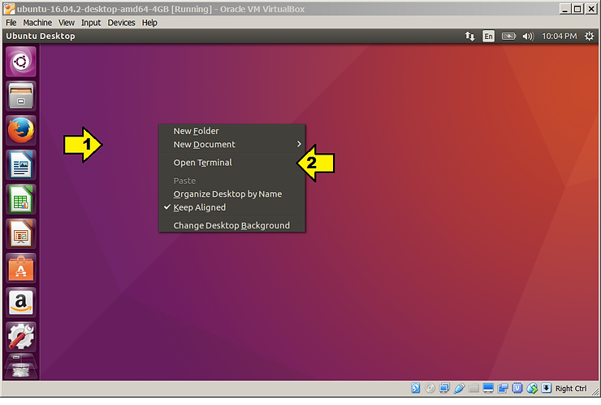This screenshot has height=405, width=601.
Task: Open the VirtualBox View menu
Action: [x=67, y=23]
